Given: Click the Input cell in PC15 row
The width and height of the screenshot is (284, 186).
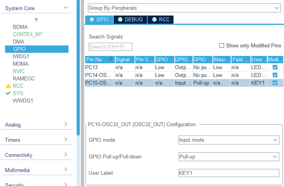Looking at the screenshot, I should tap(184, 83).
